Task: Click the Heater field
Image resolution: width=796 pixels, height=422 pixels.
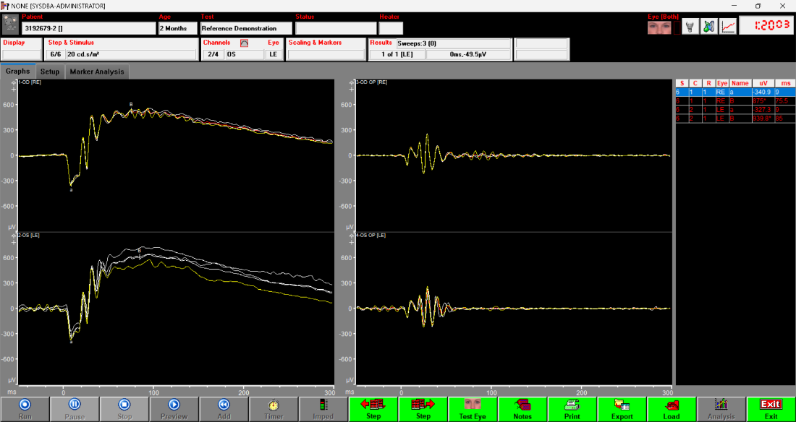Action: [x=391, y=28]
